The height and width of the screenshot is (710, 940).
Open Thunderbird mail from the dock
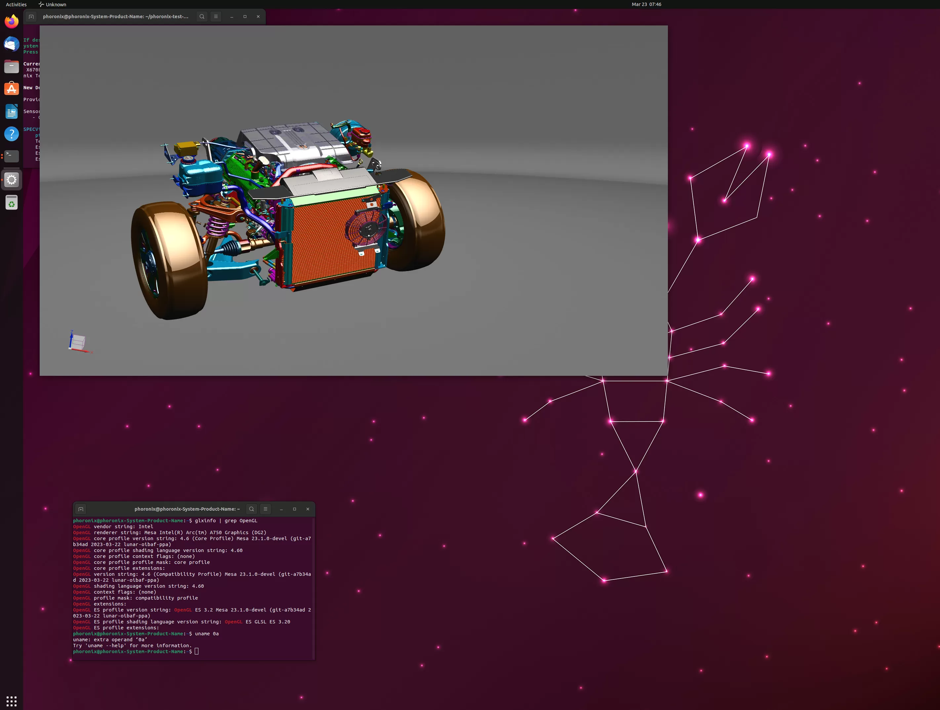[x=12, y=44]
